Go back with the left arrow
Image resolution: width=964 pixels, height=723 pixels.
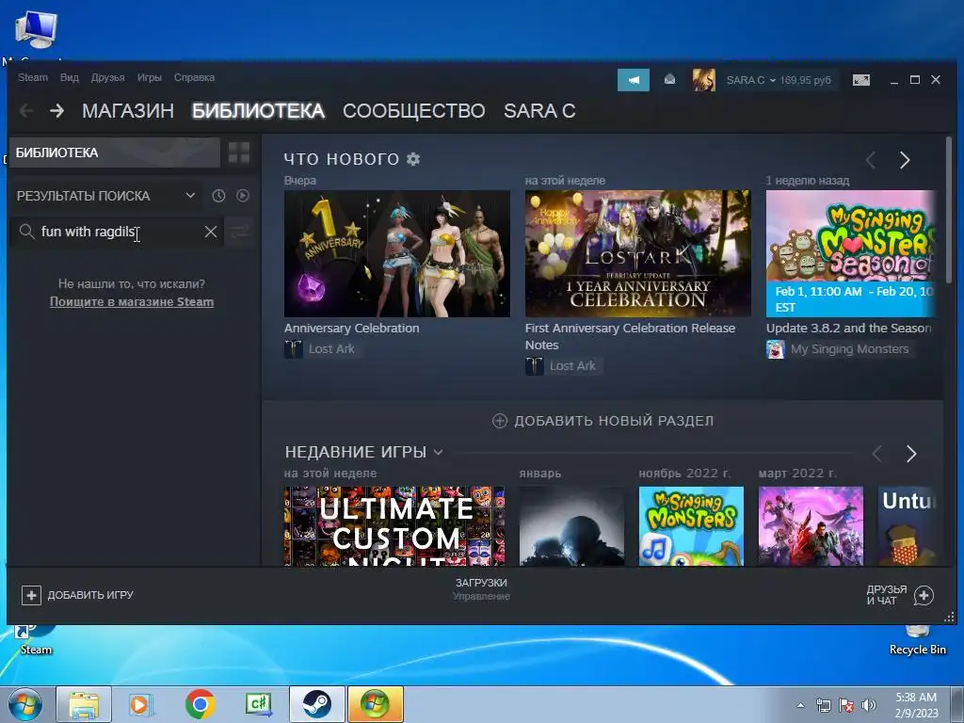pyautogui.click(x=26, y=111)
